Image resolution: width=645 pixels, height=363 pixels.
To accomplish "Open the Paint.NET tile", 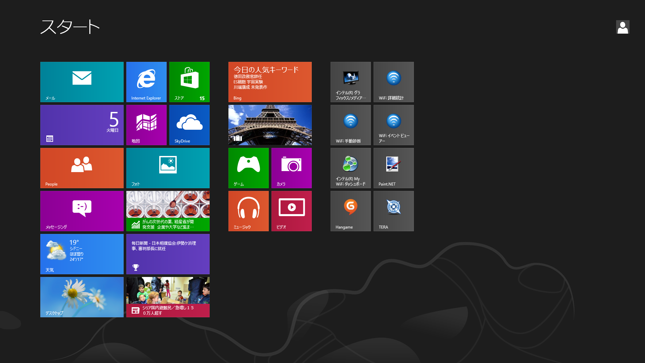I will pos(393,168).
